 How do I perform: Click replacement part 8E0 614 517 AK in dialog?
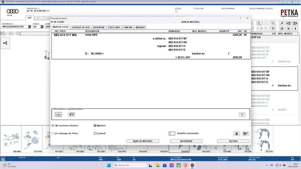[178, 42]
